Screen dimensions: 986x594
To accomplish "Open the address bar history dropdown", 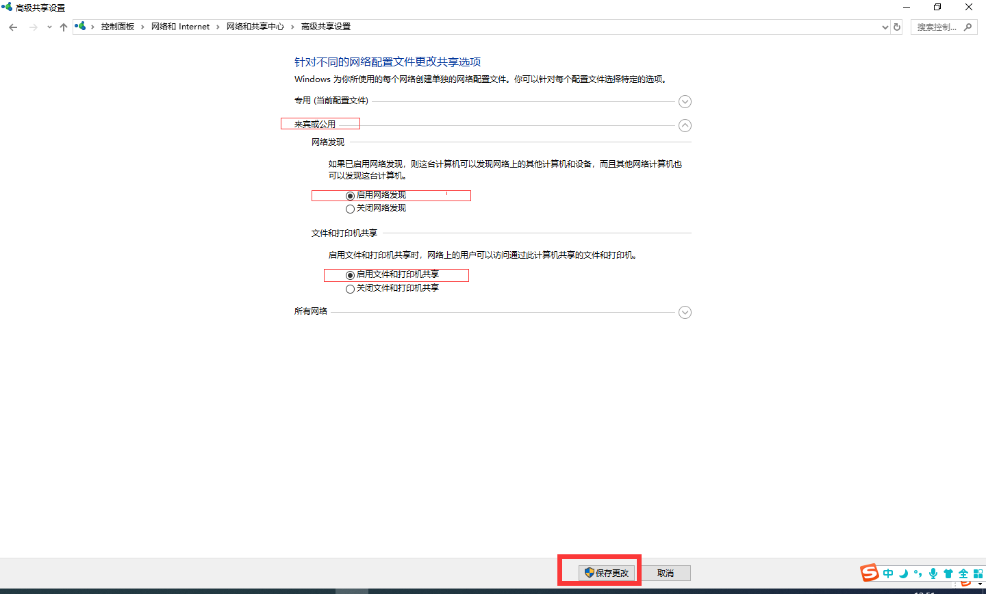I will [885, 27].
